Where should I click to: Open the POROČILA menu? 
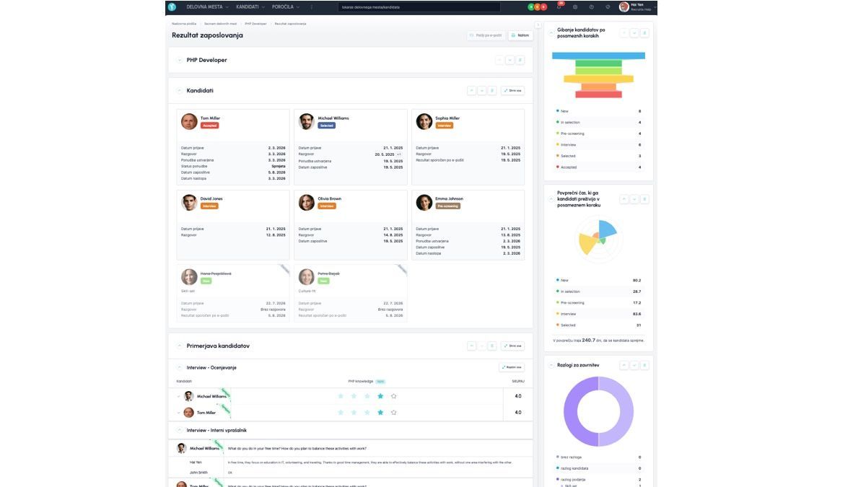[x=286, y=6]
